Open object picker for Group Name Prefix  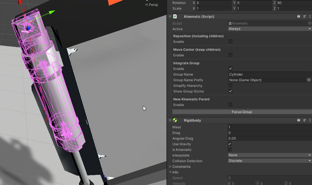309,80
